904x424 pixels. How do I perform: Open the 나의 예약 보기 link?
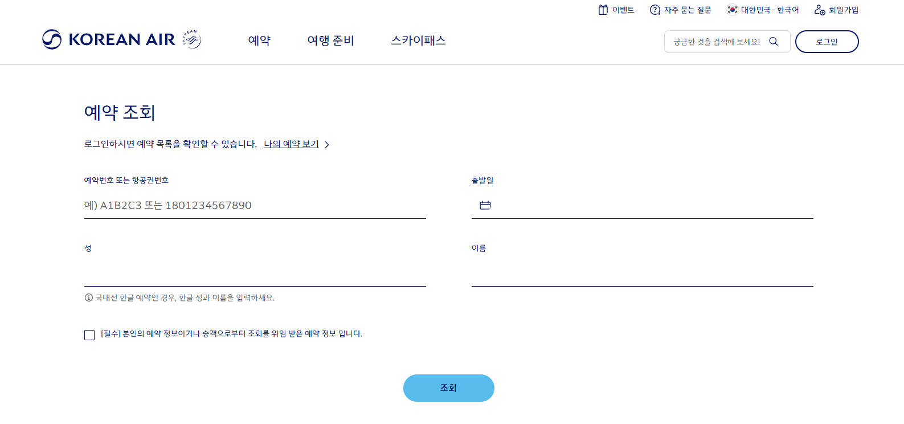(291, 144)
